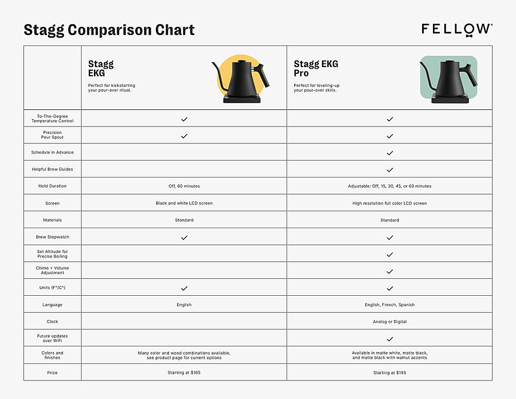Click Stagg EKG's Units (F°/C°) checkmark
This screenshot has width=516, height=399.
(184, 288)
